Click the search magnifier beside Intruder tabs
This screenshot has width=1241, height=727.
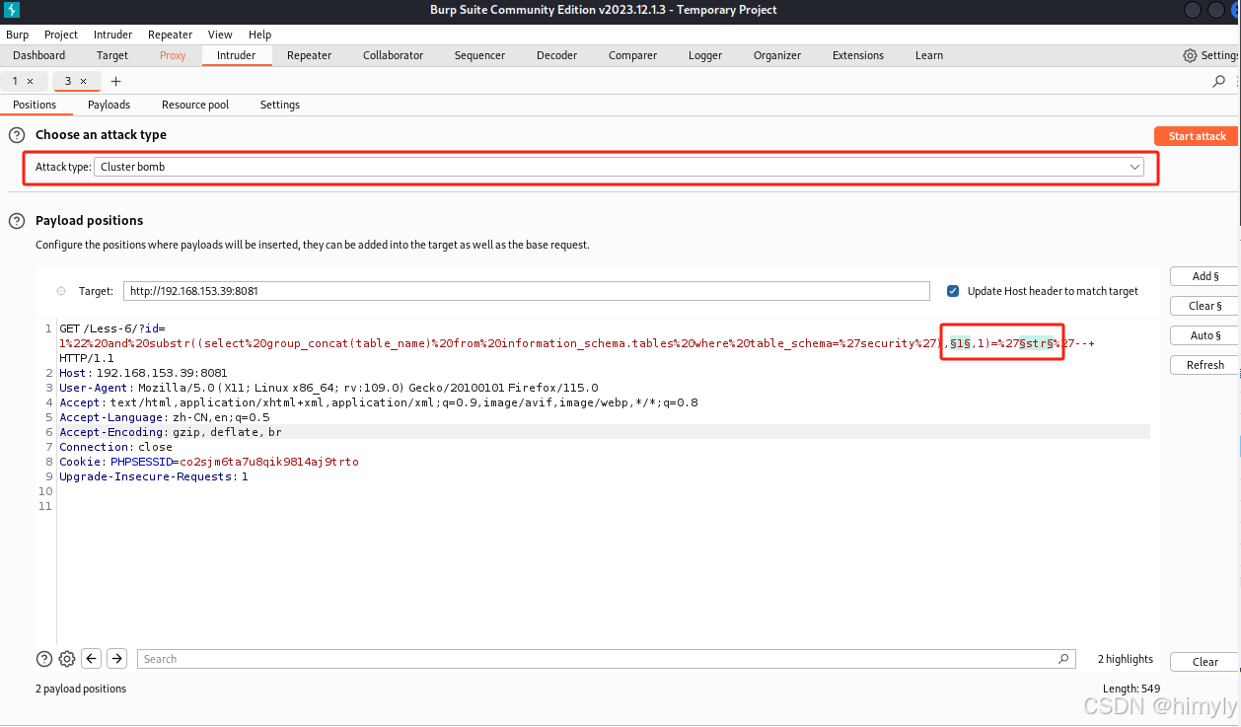pos(1218,81)
